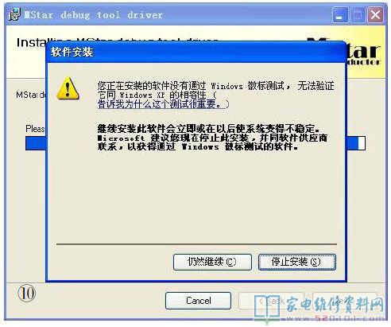Click the Cancel button in the installer
This screenshot has height=327, width=391.
(x=198, y=301)
